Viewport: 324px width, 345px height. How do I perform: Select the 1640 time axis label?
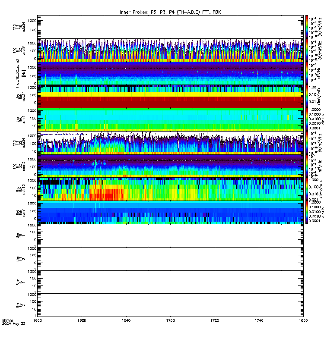(x=126, y=320)
